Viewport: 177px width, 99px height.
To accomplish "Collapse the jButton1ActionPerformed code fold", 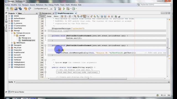I will pyautogui.click(x=45, y=45).
